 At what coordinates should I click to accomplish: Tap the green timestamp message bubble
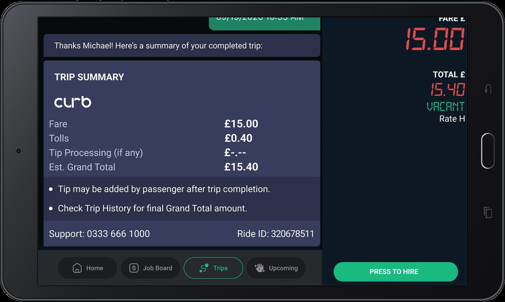(264, 23)
